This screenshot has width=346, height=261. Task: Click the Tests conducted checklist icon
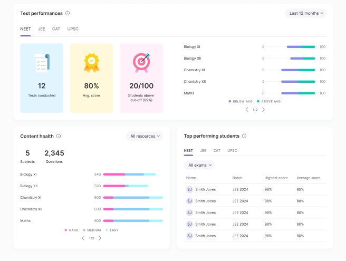coord(42,63)
